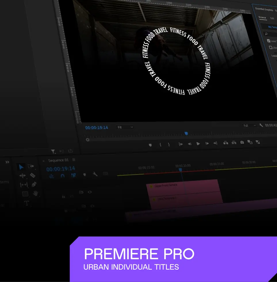Click Mark Out button

click(x=169, y=144)
